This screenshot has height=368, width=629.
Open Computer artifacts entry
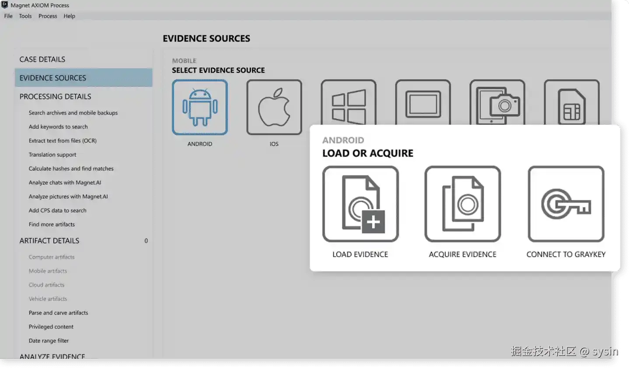click(52, 257)
